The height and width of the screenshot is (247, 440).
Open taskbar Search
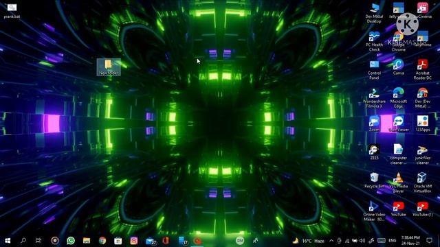tap(23, 241)
